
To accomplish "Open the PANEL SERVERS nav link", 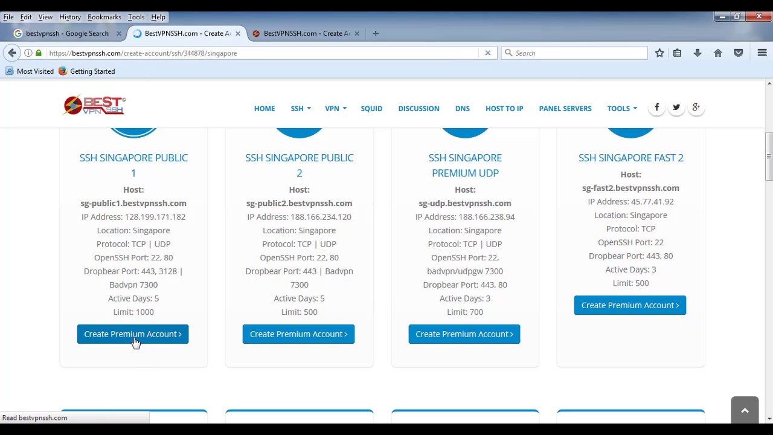I will (565, 109).
